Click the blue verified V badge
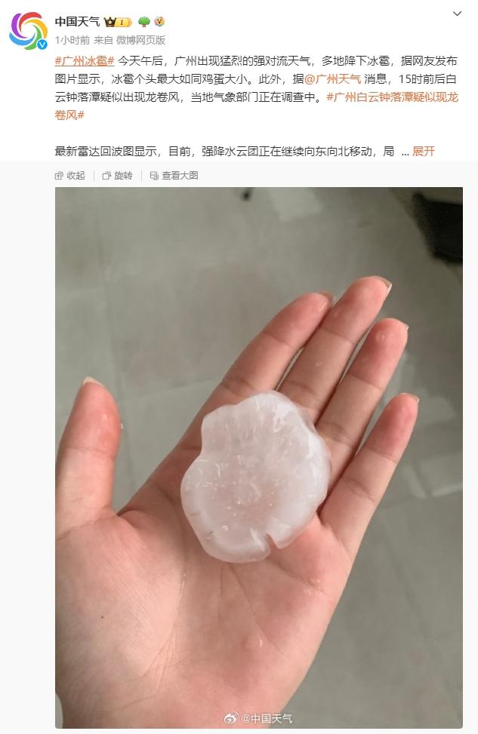 42,45
